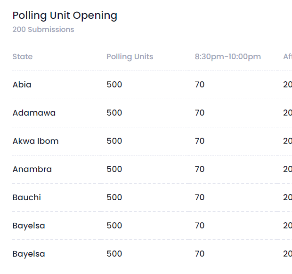Viewport: 292px width, 274px height.
Task: Select the Adamawa state row
Action: coord(34,113)
